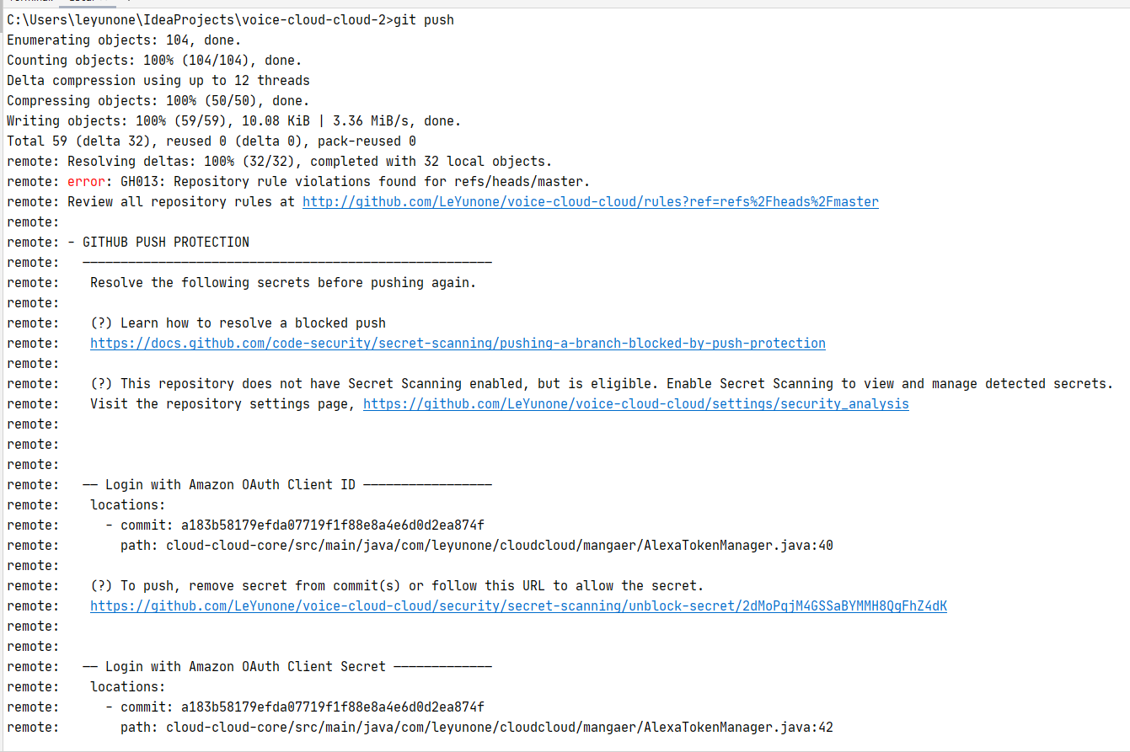Image resolution: width=1130 pixels, height=752 pixels.
Task: Click 'Login with Amazon OAuth Client ID' heading
Action: pos(230,485)
